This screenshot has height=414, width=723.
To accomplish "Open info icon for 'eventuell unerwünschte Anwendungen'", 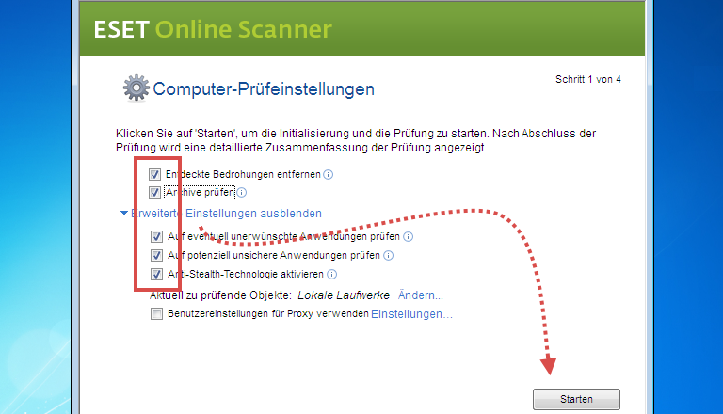I will click(408, 237).
